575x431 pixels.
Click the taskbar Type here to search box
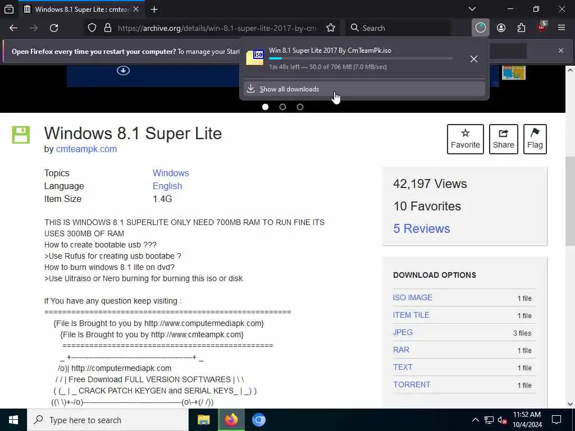pyautogui.click(x=108, y=420)
